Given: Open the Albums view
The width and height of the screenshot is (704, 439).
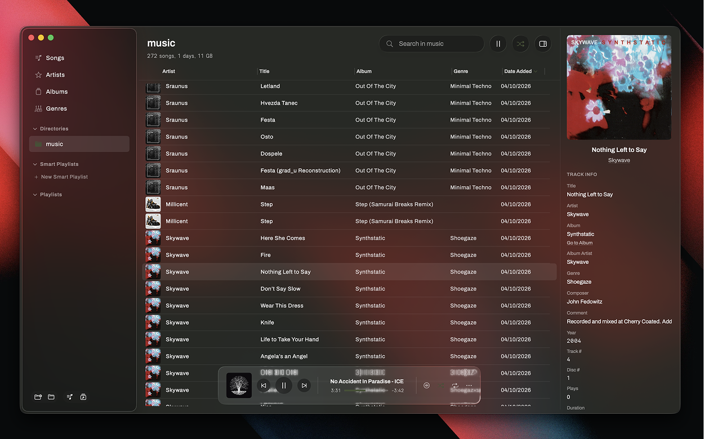Looking at the screenshot, I should tap(57, 91).
